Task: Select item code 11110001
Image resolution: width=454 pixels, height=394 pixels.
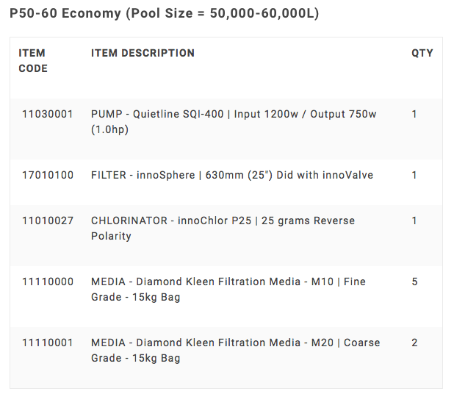Action: 48,343
